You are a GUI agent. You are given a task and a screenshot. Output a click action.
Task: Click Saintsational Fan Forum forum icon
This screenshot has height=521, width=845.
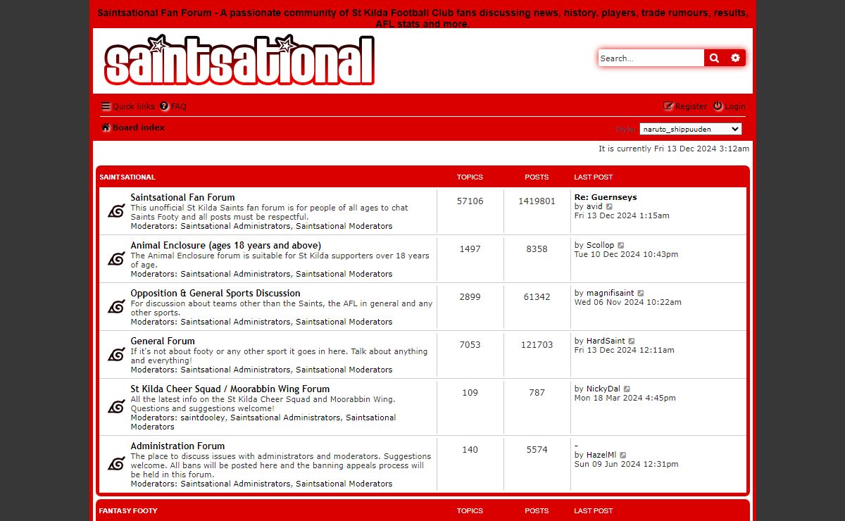(116, 211)
